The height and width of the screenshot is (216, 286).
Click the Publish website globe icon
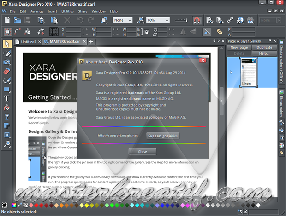[240, 20]
